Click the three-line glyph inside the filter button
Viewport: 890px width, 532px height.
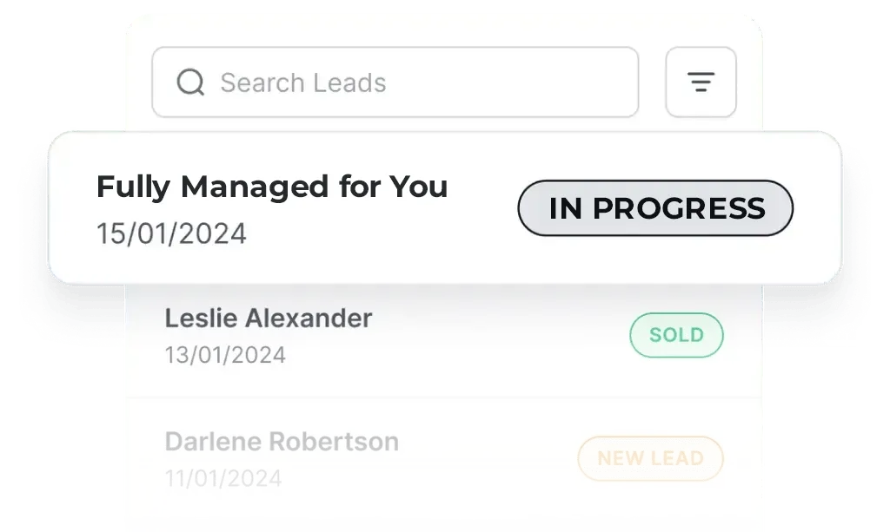(701, 82)
